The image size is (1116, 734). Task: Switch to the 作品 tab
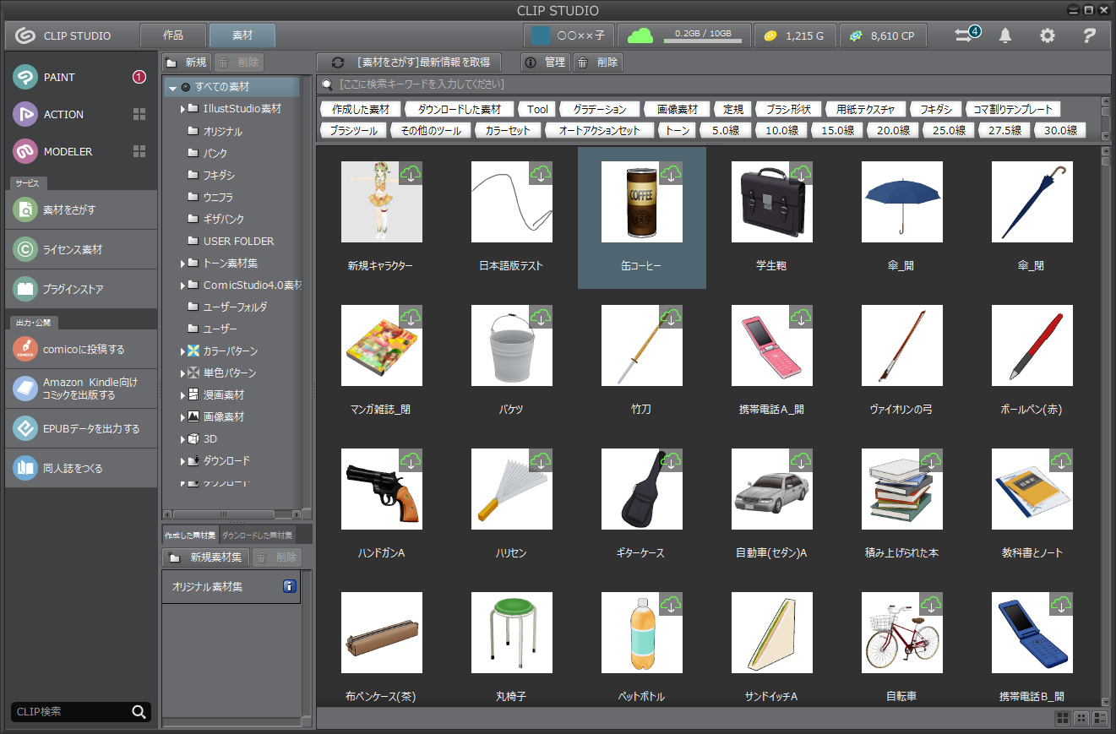click(173, 35)
